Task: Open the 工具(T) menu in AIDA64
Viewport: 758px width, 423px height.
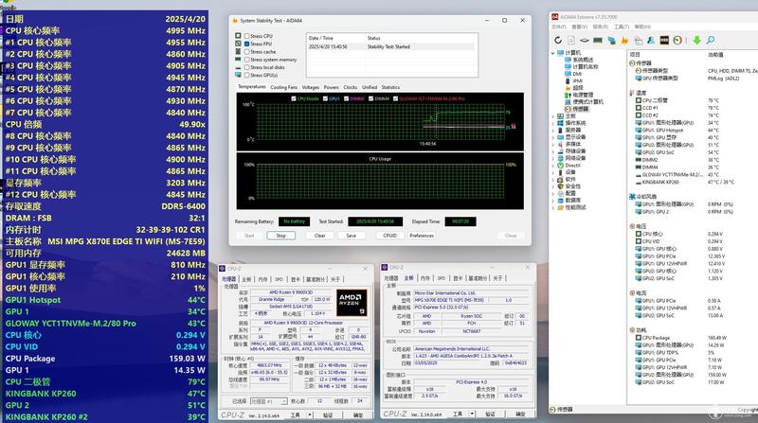Action: (x=622, y=27)
